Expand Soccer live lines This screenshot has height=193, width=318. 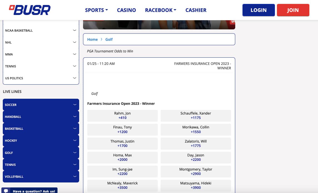[41, 105]
